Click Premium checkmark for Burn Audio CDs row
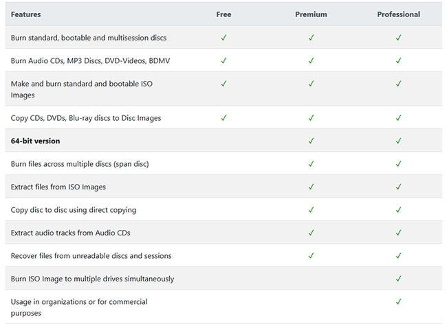This screenshot has width=447, height=324. coord(311,60)
